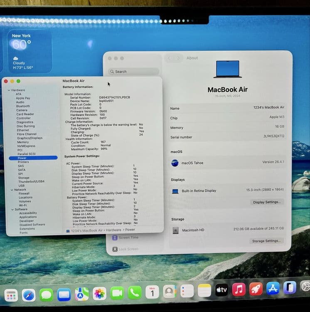Open Safari from the Dock

29,295
